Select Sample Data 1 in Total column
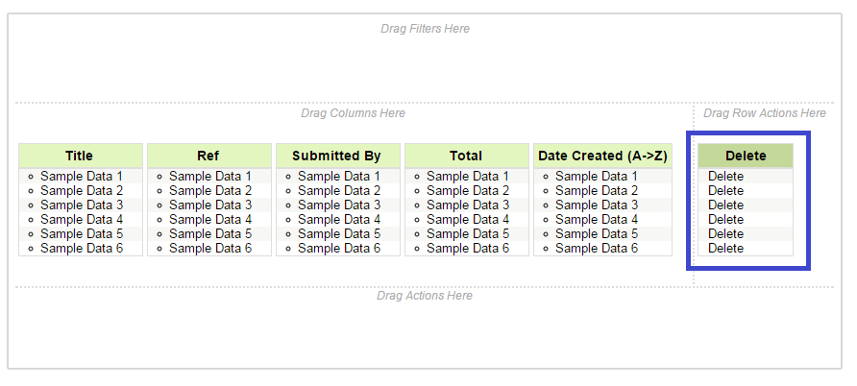Viewport: 857px width, 386px height. tap(468, 177)
